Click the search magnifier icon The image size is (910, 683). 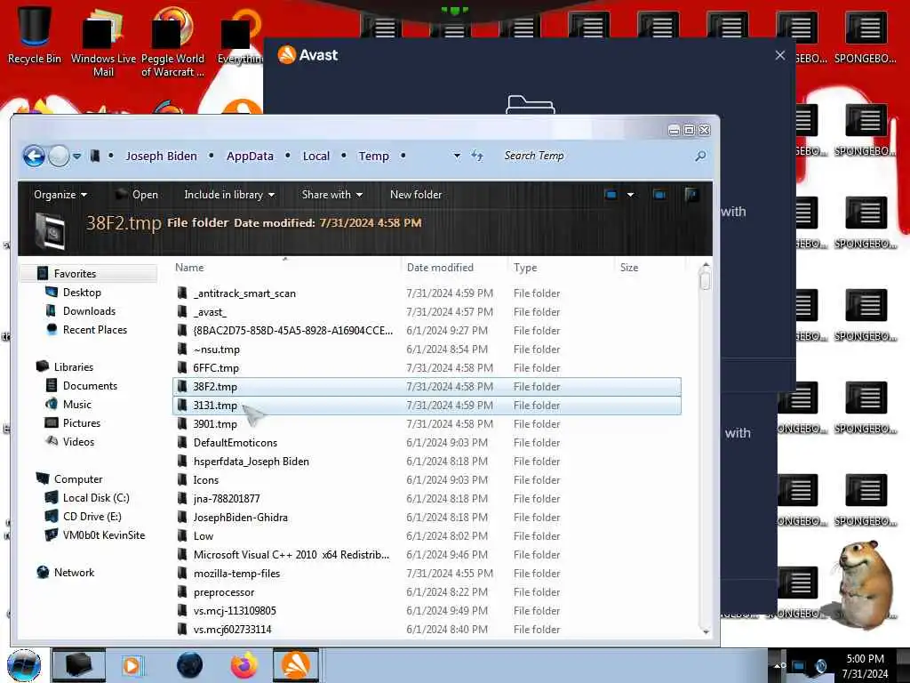pos(700,156)
